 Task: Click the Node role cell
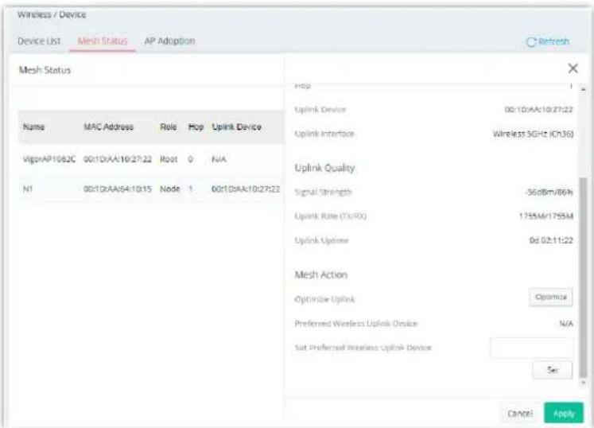169,189
